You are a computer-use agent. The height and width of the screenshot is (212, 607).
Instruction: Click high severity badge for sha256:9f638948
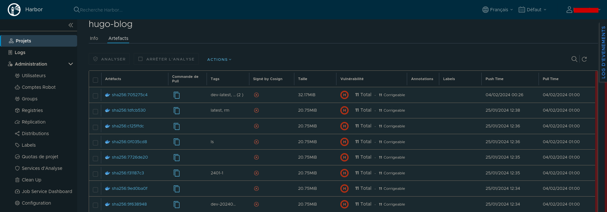click(344, 204)
